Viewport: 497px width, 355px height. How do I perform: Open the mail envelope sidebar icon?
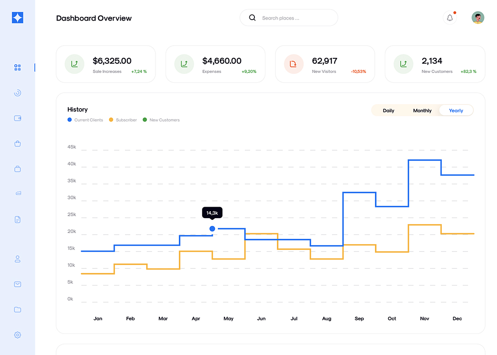click(x=17, y=284)
